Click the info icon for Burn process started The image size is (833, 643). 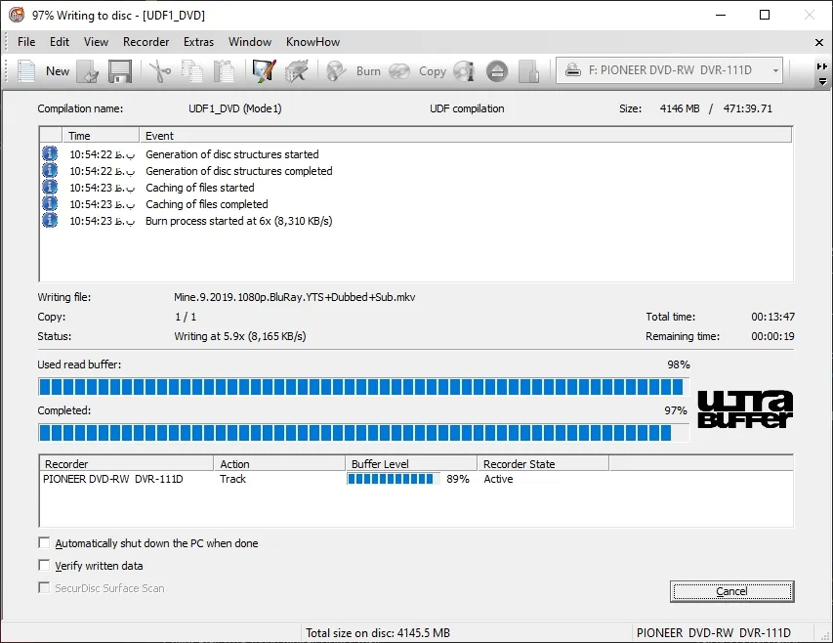tap(50, 221)
